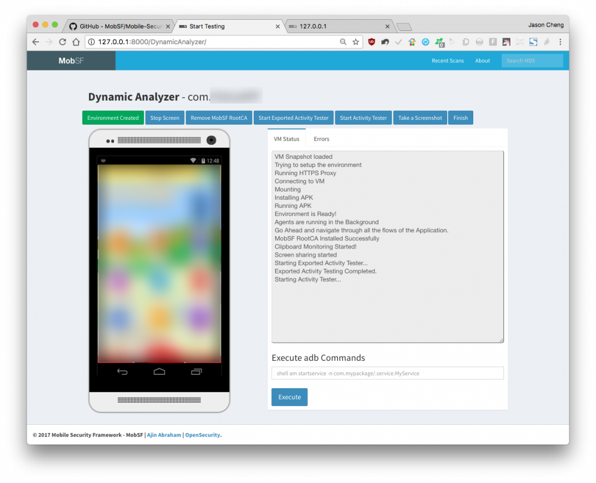
Task: Click the MobSF logo
Action: tap(71, 61)
